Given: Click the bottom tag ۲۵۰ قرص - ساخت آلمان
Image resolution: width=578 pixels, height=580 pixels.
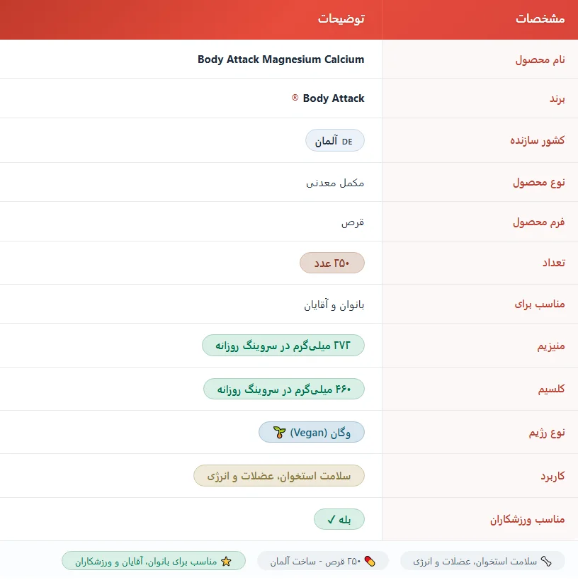Looking at the screenshot, I should tap(323, 561).
